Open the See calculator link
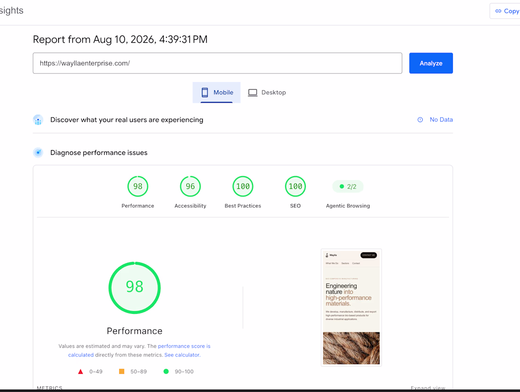Viewport: 520px width, 392px height. [182, 355]
